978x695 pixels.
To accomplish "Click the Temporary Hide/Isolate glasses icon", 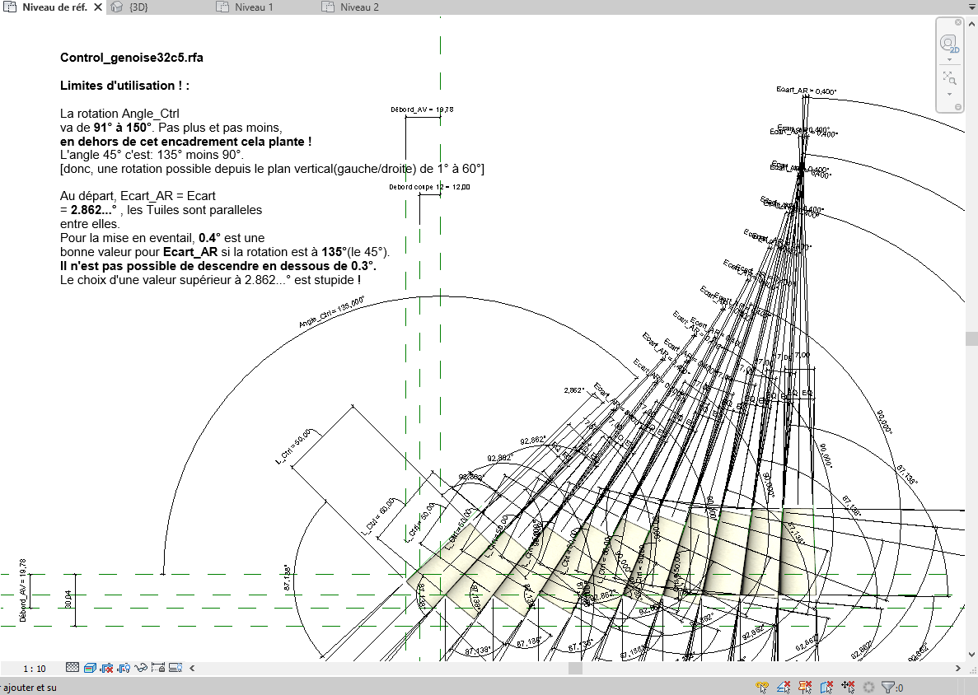I will [x=141, y=668].
